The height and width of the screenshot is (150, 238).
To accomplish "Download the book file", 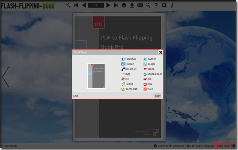I will 132,5.
